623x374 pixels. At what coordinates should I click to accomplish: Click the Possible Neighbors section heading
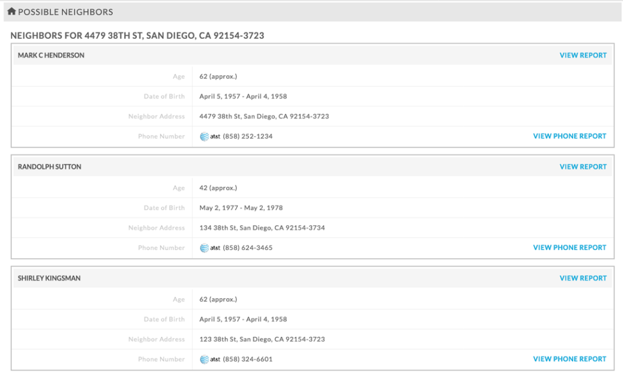(66, 12)
